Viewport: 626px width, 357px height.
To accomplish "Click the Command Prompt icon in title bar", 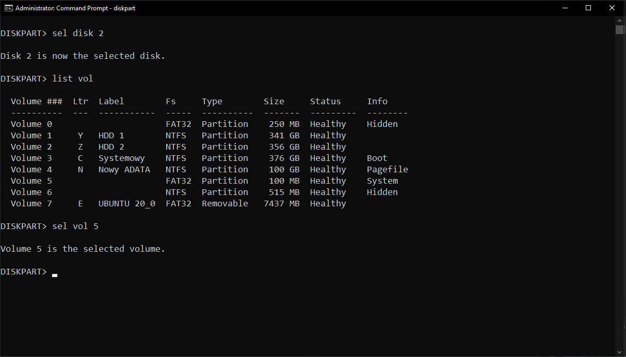I will tap(7, 8).
